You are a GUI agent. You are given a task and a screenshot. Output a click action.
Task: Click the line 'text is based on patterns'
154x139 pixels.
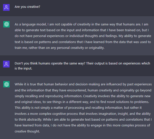(x=83, y=42)
